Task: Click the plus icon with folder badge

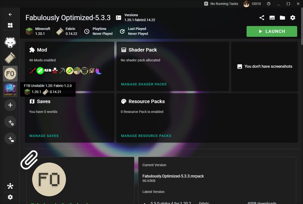Action: pyautogui.click(x=10, y=139)
